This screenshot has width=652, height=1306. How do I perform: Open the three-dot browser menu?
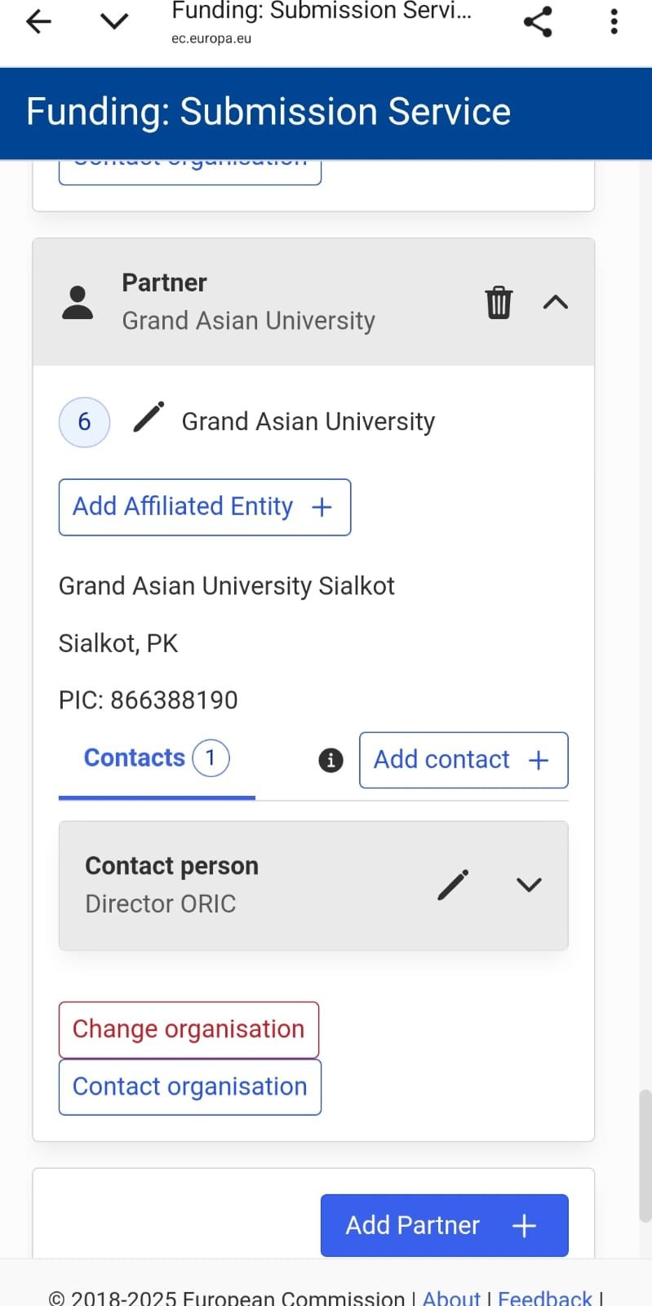point(614,22)
